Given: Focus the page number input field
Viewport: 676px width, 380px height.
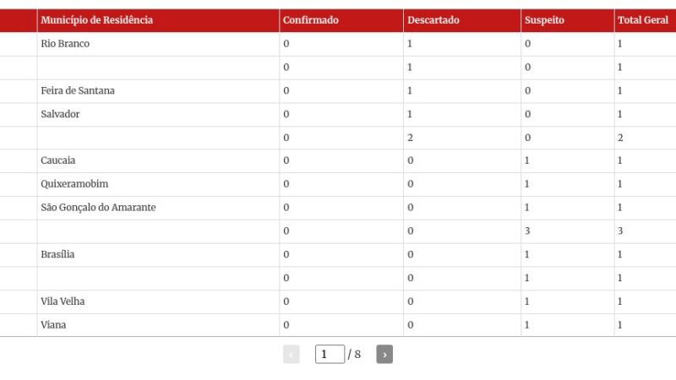Looking at the screenshot, I should (x=329, y=355).
